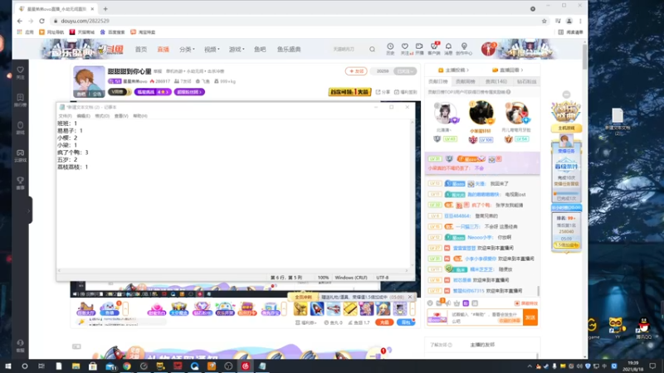Open the Notepad 编辑(E) menu
Viewport: 664px width, 373px height.
pyautogui.click(x=84, y=116)
